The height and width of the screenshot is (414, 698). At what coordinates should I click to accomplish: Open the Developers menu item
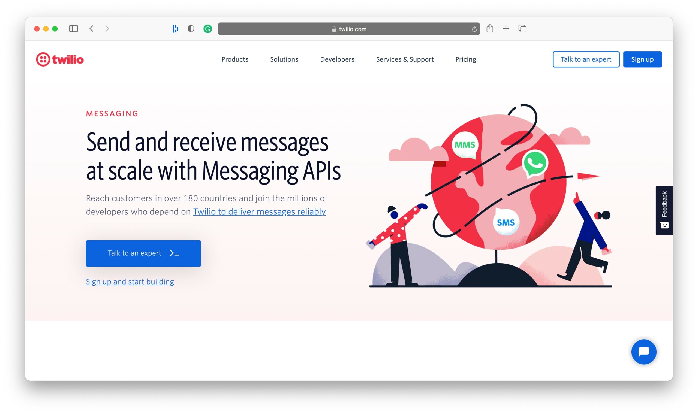tap(337, 59)
